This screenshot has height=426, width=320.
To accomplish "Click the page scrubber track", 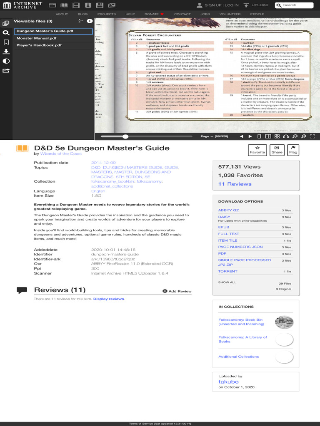I will pos(146,136).
